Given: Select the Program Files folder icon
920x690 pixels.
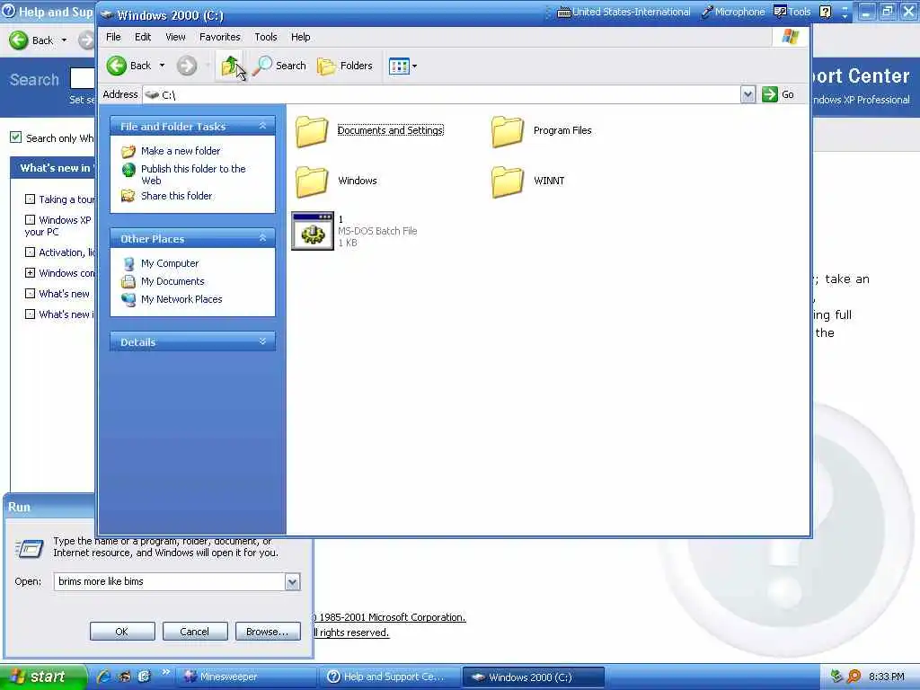Looking at the screenshot, I should click(x=508, y=131).
